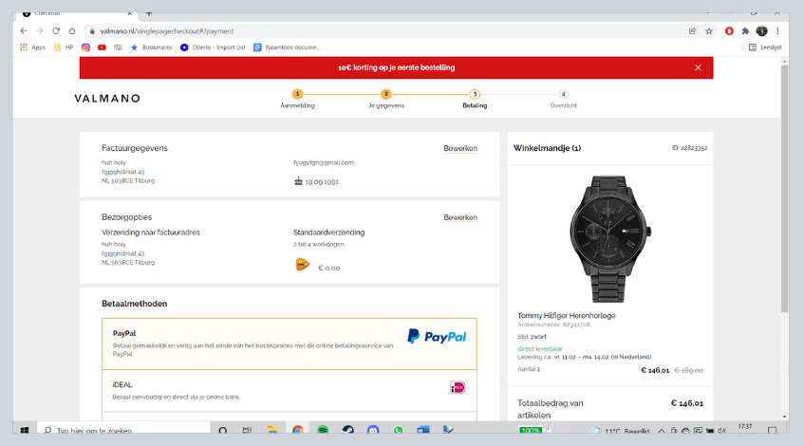Open the Chrome three-dot menu
The height and width of the screenshot is (446, 804).
click(777, 31)
